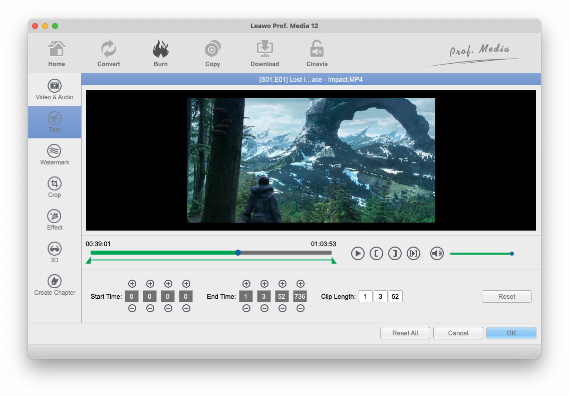Click the Reset button for trim
Viewport: 569px width, 396px height.
pos(506,296)
